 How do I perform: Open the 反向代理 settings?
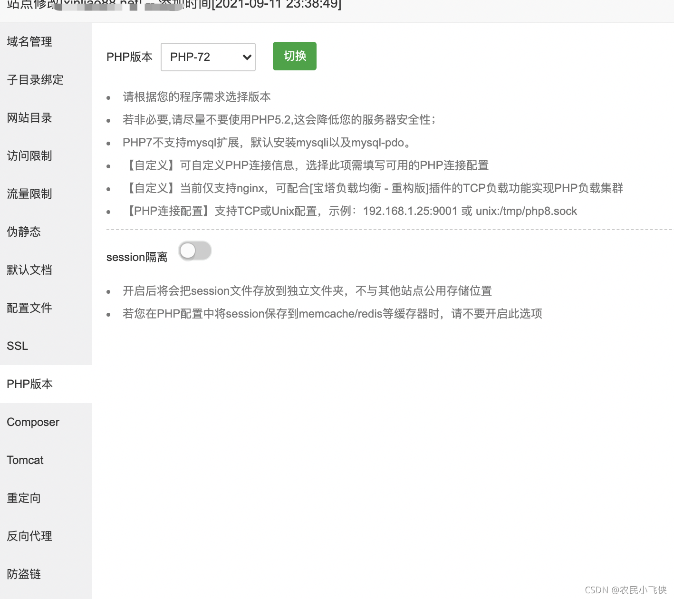click(x=29, y=536)
